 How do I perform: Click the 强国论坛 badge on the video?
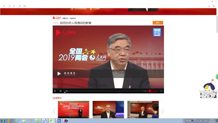[157, 32]
